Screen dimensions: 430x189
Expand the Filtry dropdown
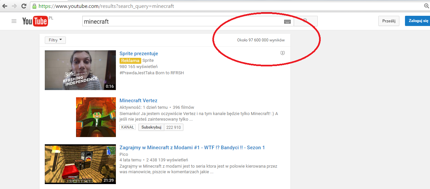pyautogui.click(x=55, y=40)
